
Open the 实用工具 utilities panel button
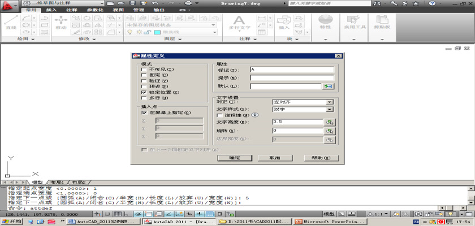point(355,23)
